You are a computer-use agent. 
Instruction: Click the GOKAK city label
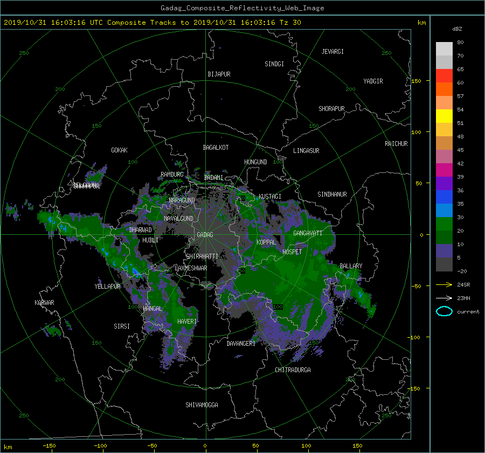[120, 150]
